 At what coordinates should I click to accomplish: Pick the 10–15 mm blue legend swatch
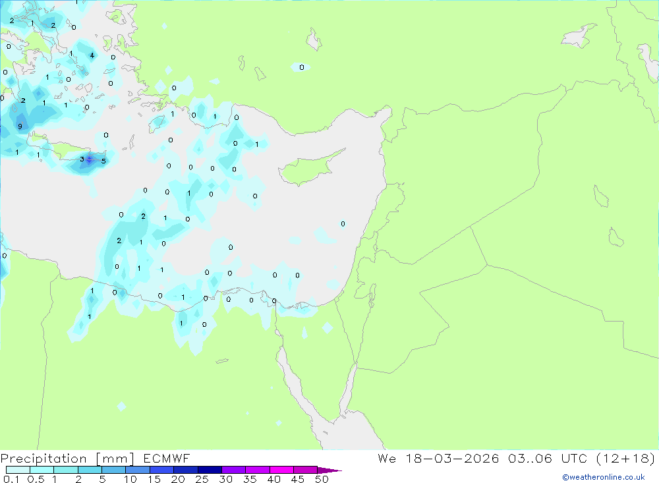[x=138, y=470]
